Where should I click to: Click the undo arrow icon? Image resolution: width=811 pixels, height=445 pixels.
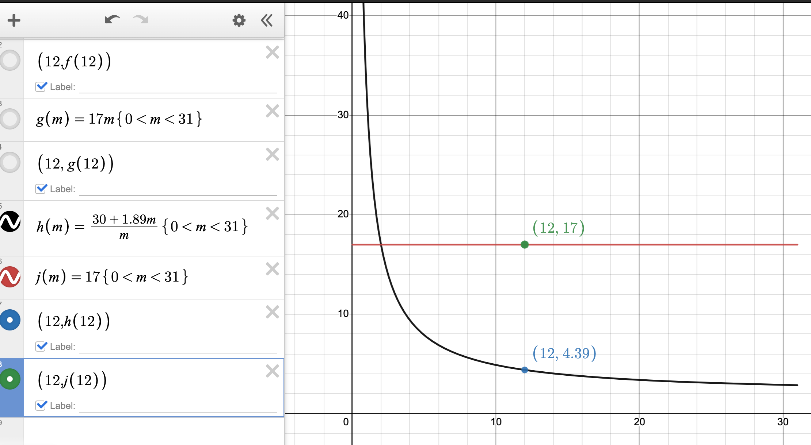click(112, 20)
